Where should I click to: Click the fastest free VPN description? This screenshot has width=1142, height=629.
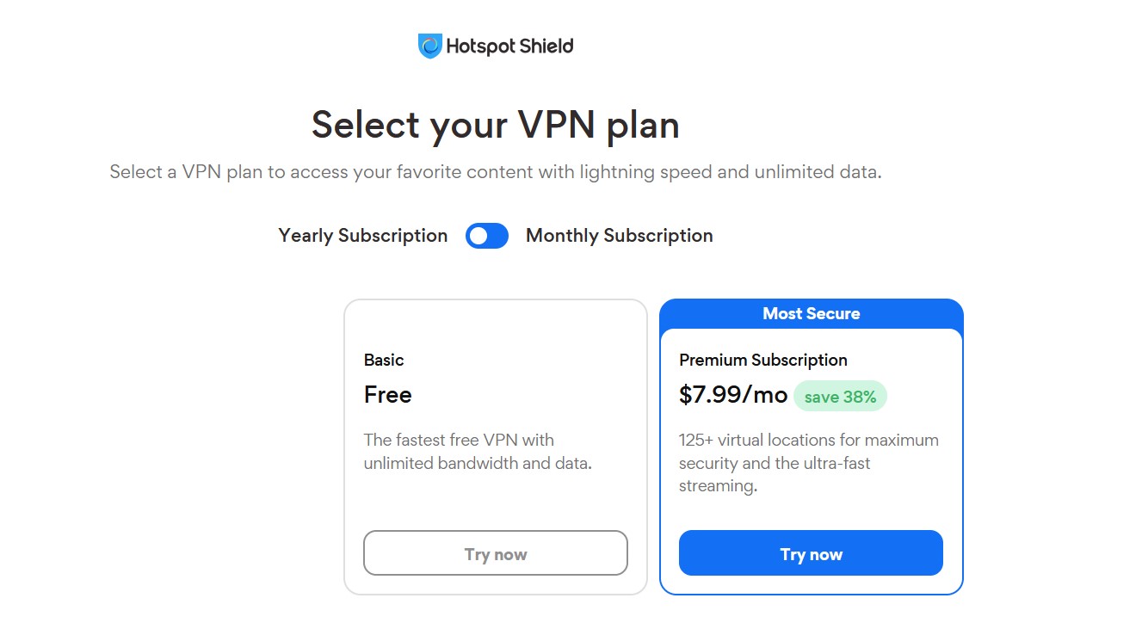[x=478, y=452]
